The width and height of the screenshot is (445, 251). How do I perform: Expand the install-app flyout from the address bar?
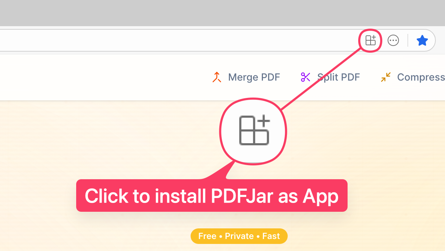[370, 40]
